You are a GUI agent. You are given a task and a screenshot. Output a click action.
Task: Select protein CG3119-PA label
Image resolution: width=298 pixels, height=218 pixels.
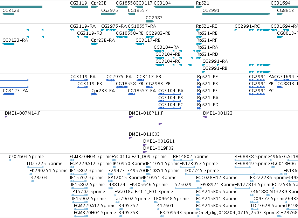click(83, 77)
